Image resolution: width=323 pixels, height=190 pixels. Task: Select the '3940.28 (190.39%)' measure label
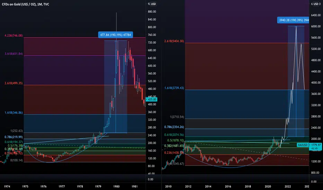pyautogui.click(x=293, y=20)
